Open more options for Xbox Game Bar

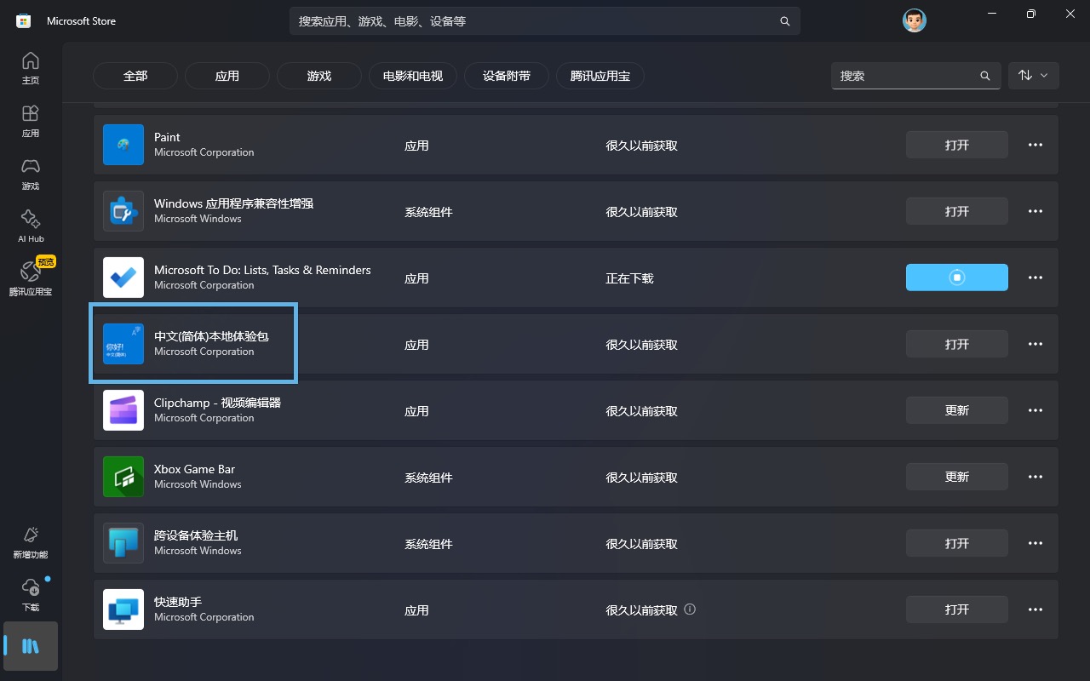click(1035, 477)
